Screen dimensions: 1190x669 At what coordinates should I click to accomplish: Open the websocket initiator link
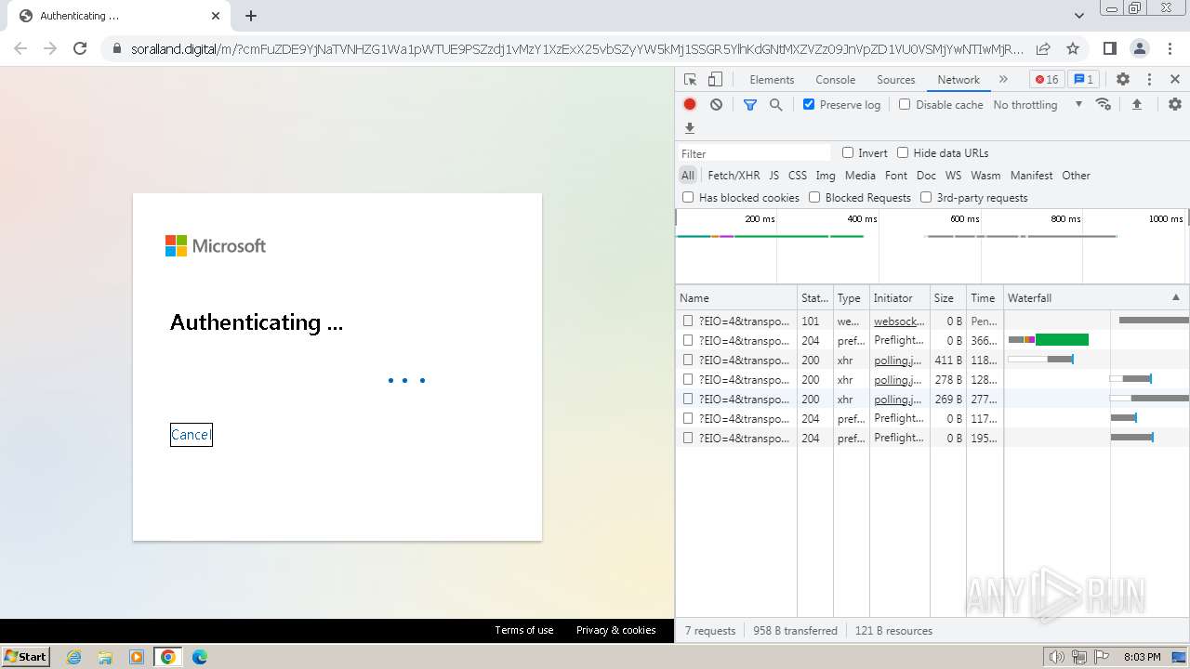tap(899, 321)
